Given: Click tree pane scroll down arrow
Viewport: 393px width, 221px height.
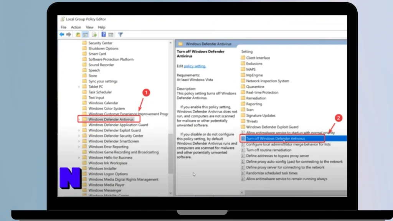Looking at the screenshot, I should click(x=170, y=193).
